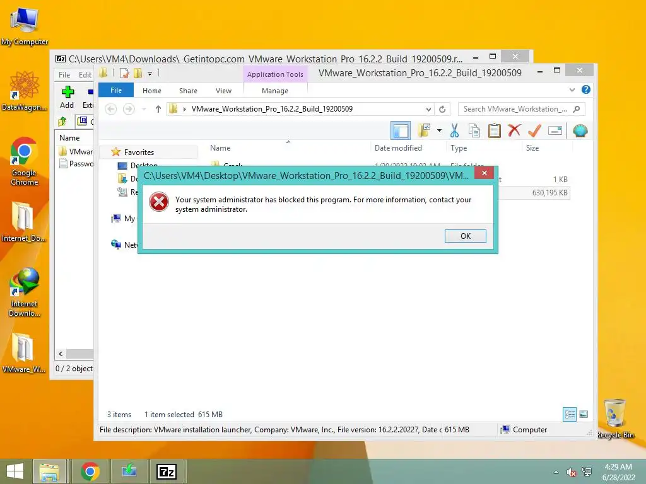Open the Recycle Bin
Screen dimensions: 646x484
pos(615,419)
